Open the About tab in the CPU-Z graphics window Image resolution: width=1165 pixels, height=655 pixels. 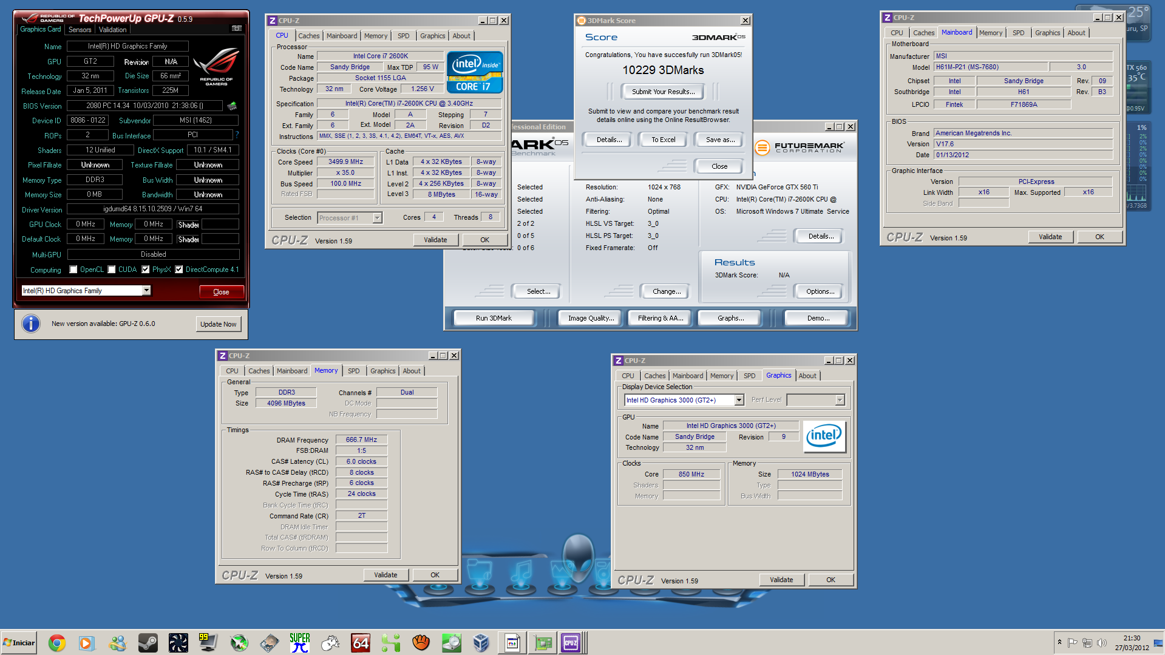807,376
